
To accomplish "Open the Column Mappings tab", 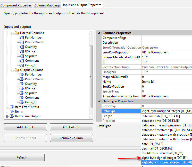I will pyautogui.click(x=47, y=5).
